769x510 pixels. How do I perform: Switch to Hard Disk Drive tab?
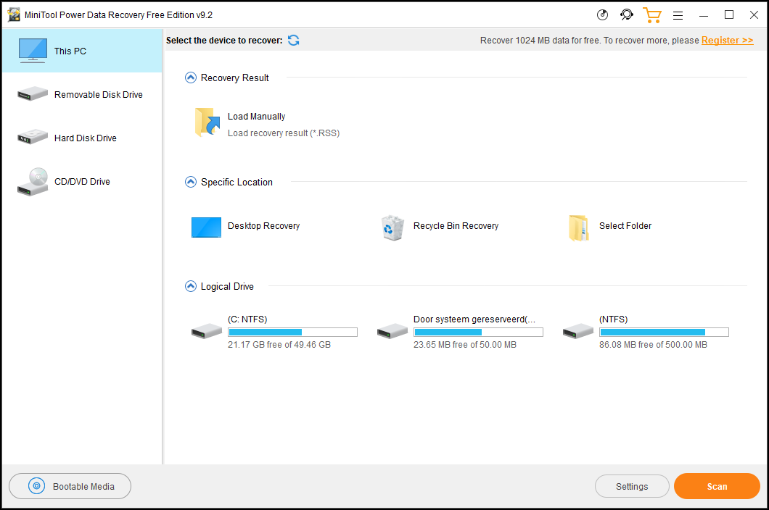(82, 138)
